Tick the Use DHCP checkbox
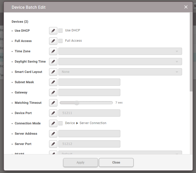Screen dimensions: 196x173 point(60,31)
